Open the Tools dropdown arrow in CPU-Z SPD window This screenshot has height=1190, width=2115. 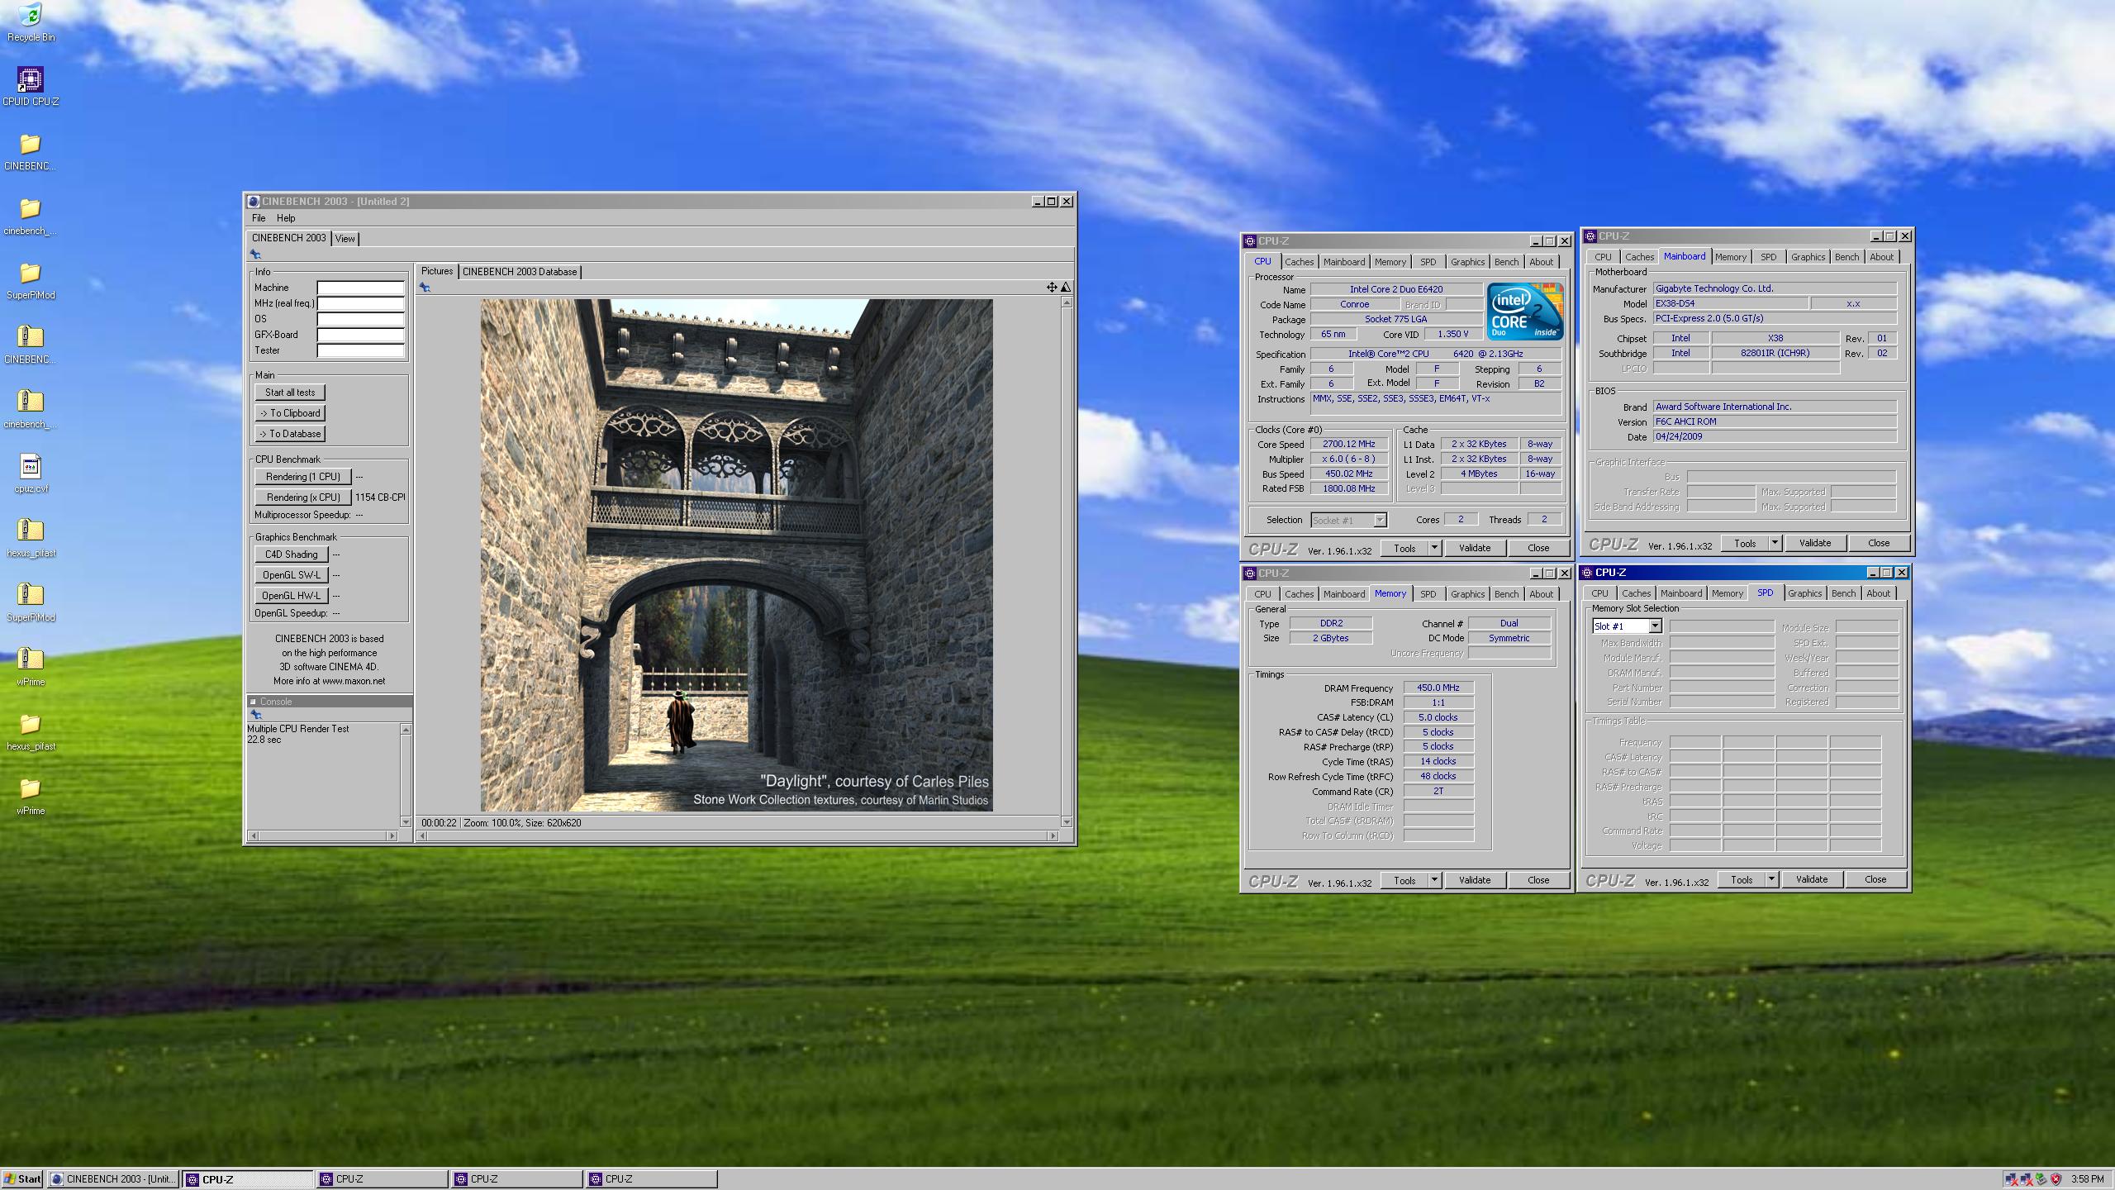pyautogui.click(x=1771, y=879)
